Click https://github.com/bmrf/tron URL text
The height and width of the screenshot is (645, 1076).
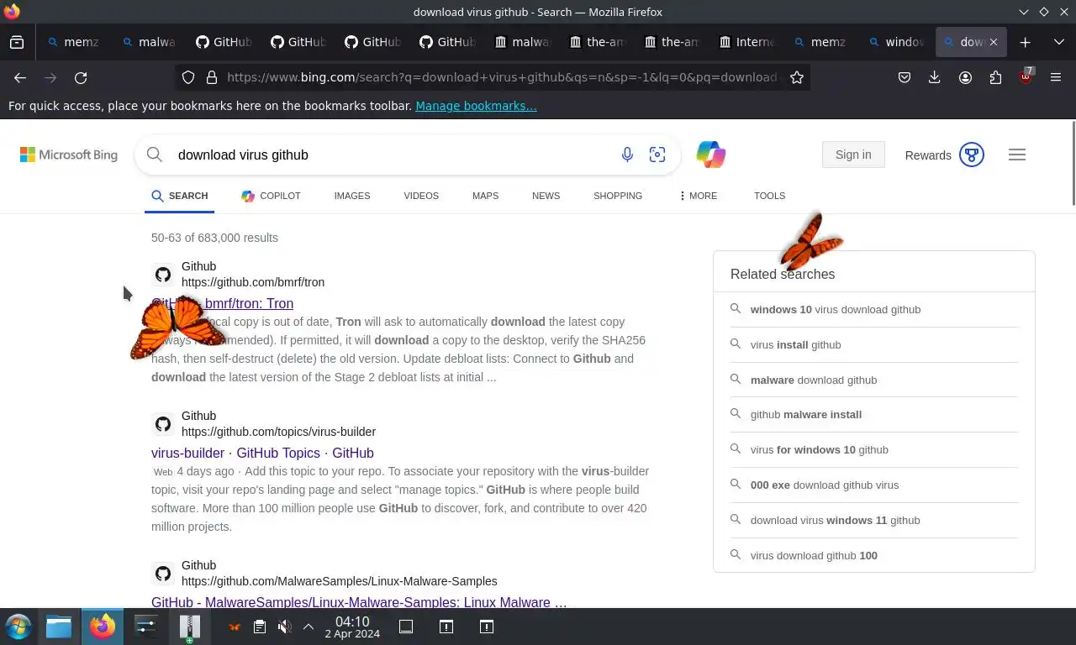click(253, 282)
